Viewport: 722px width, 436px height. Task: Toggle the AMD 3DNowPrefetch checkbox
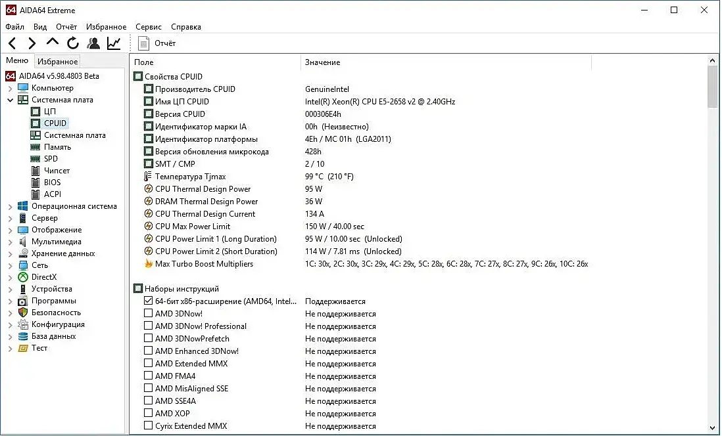click(x=148, y=338)
